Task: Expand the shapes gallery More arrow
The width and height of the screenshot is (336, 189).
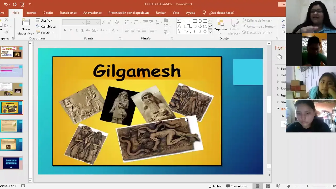Action: (x=210, y=31)
